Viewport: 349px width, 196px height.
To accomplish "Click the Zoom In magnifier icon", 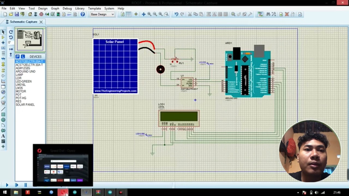I will 149,14.
